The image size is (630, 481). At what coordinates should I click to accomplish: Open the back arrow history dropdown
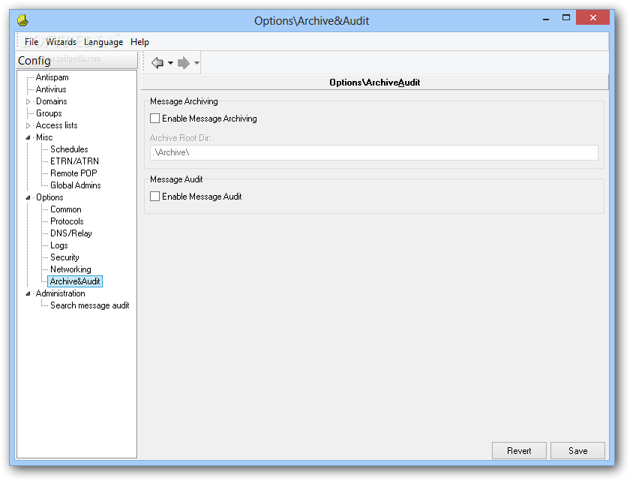click(170, 63)
